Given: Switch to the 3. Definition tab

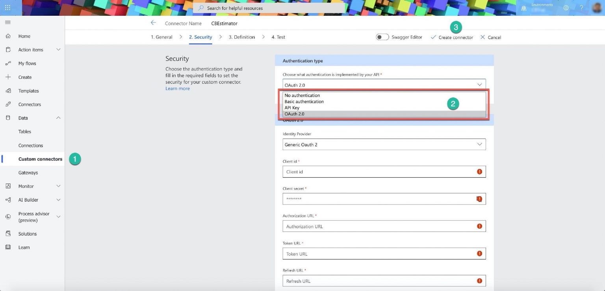Looking at the screenshot, I should coord(241,37).
